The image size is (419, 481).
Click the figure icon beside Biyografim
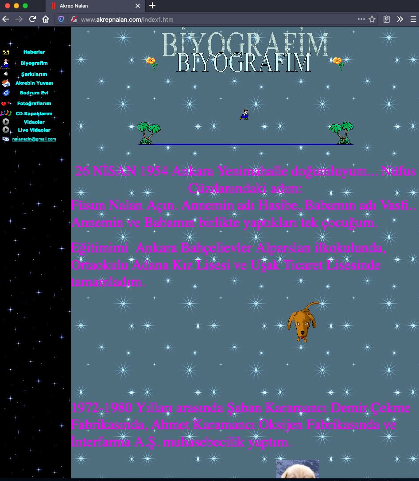click(x=5, y=63)
